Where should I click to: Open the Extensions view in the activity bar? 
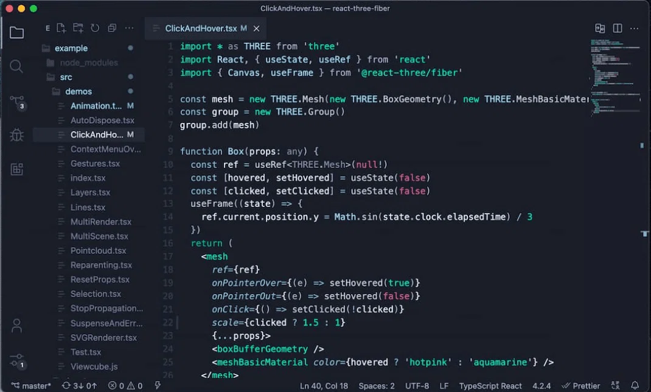pos(16,169)
